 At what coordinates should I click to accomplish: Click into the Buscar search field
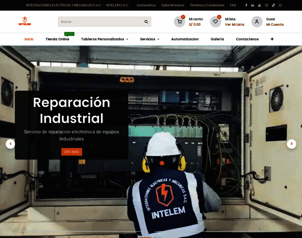pyautogui.click(x=99, y=22)
